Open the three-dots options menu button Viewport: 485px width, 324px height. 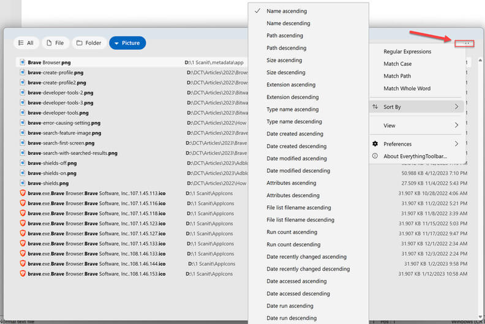[x=467, y=43]
